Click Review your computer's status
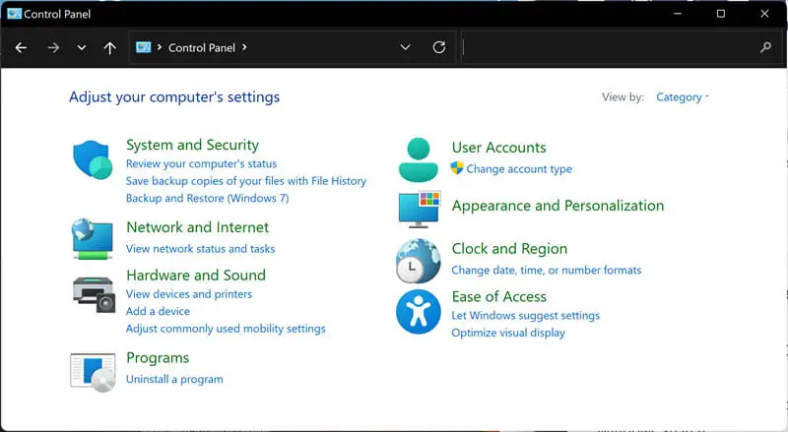788x432 pixels. pos(201,163)
